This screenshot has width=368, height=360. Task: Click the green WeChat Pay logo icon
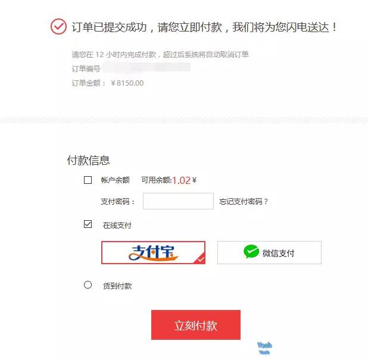(x=251, y=251)
